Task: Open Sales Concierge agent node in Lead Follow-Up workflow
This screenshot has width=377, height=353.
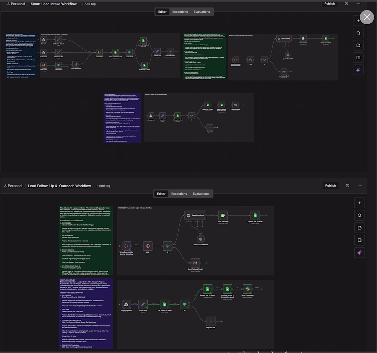Action: pyautogui.click(x=195, y=215)
